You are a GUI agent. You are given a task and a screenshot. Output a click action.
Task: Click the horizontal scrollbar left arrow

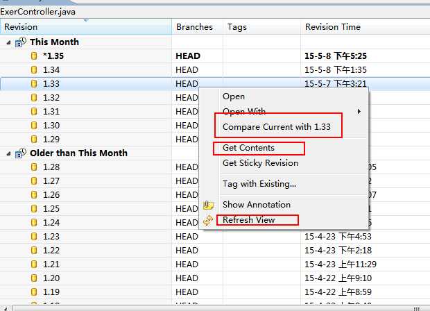tap(5, 308)
